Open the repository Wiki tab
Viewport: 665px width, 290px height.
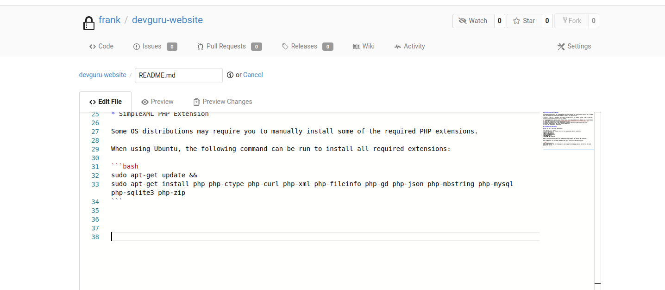[x=364, y=46]
